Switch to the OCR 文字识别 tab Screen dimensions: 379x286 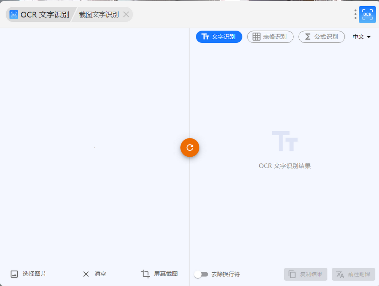[x=45, y=15]
